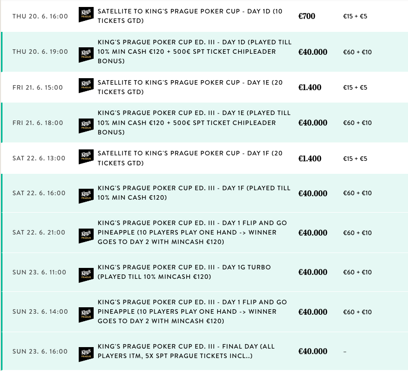Click King's logo beside Friday 15:00 satellite
Image resolution: width=408 pixels, height=371 pixels.
(86, 86)
